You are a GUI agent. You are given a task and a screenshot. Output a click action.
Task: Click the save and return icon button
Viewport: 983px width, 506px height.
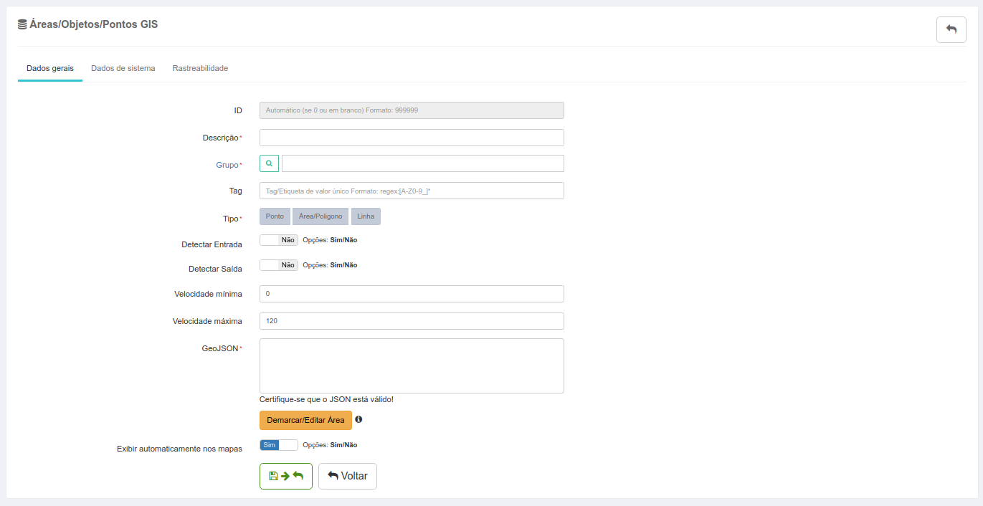(285, 476)
